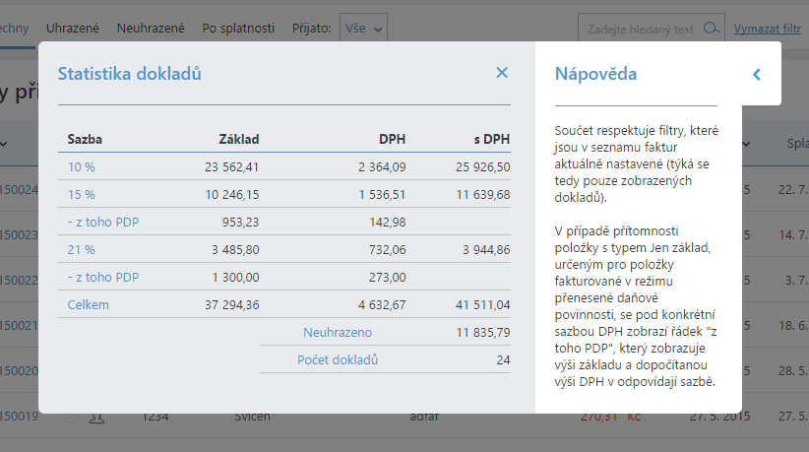This screenshot has height=452, width=809.
Task: Select the 15 % rate label
Action: tap(82, 195)
